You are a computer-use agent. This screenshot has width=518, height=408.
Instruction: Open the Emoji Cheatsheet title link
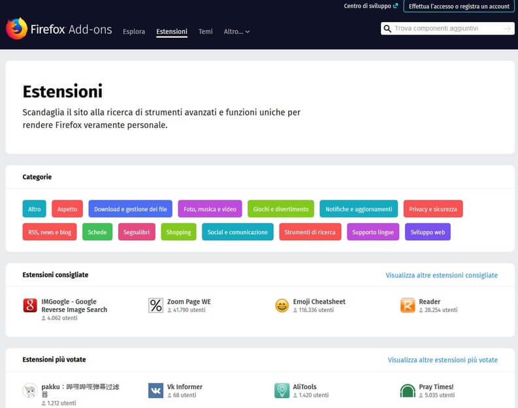(x=319, y=302)
